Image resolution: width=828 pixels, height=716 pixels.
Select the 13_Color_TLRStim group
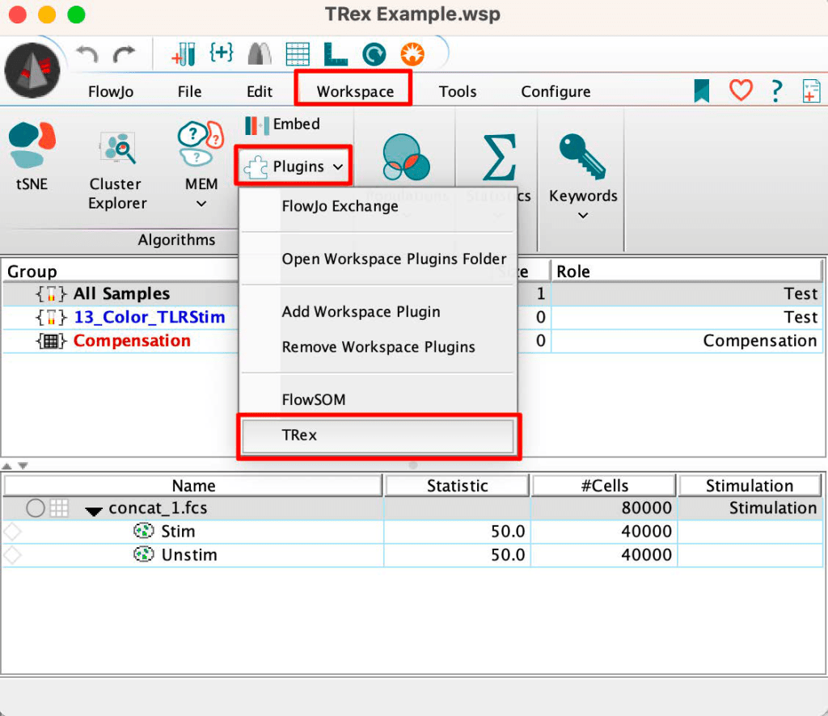[149, 317]
